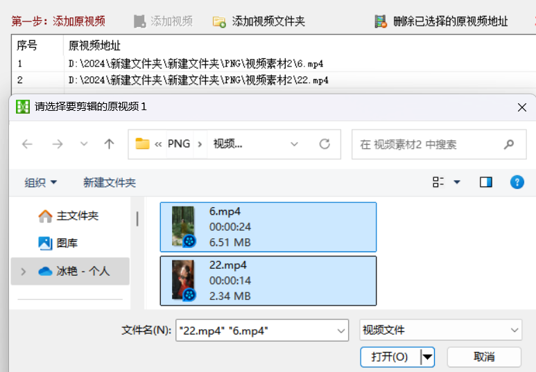Select 冰艳 - 个人 OneDrive item
This screenshot has width=536, height=372.
[70, 272]
